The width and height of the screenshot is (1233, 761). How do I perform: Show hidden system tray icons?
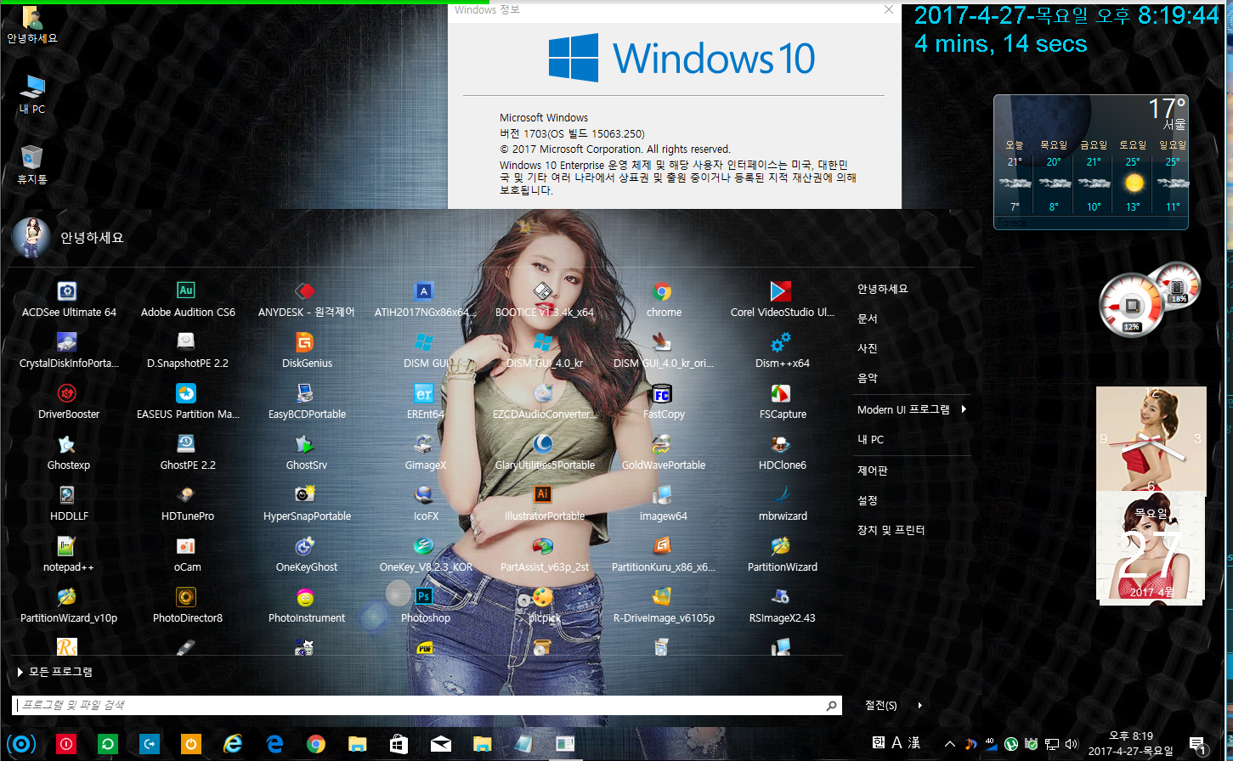click(950, 744)
